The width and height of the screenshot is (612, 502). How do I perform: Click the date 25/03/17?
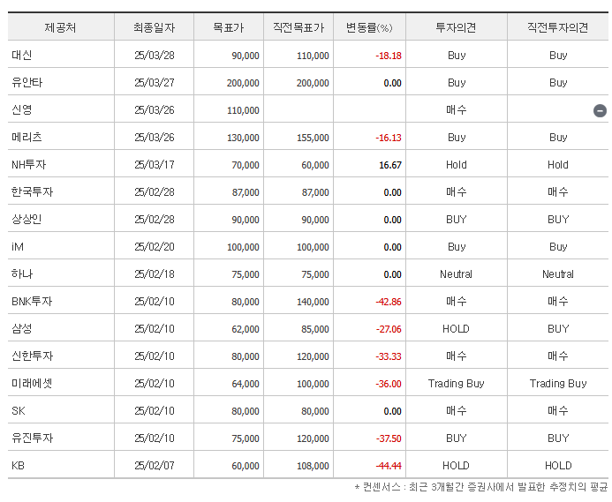click(155, 165)
